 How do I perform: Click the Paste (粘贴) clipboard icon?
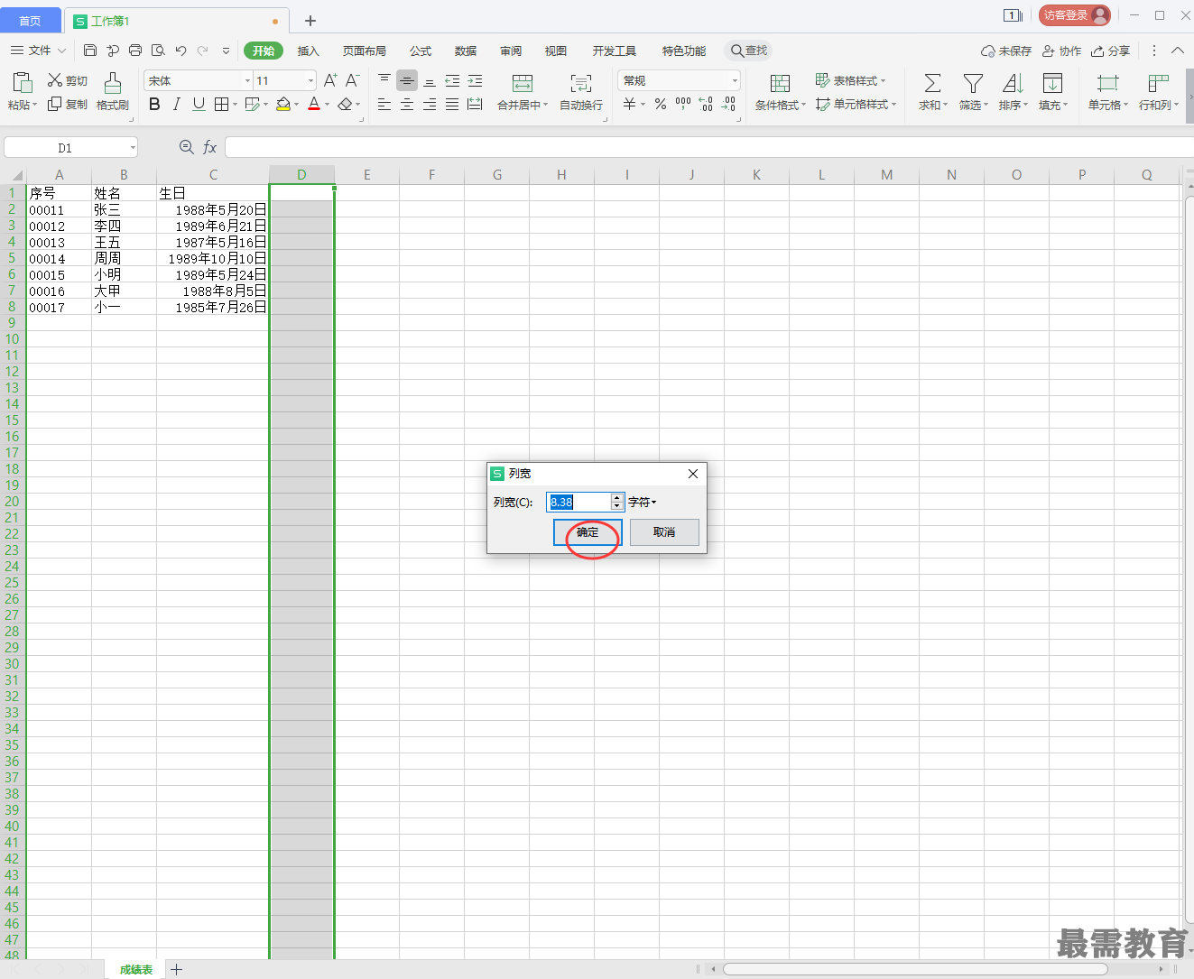pos(22,83)
